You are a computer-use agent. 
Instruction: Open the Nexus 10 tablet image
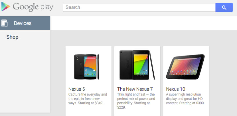185,67
